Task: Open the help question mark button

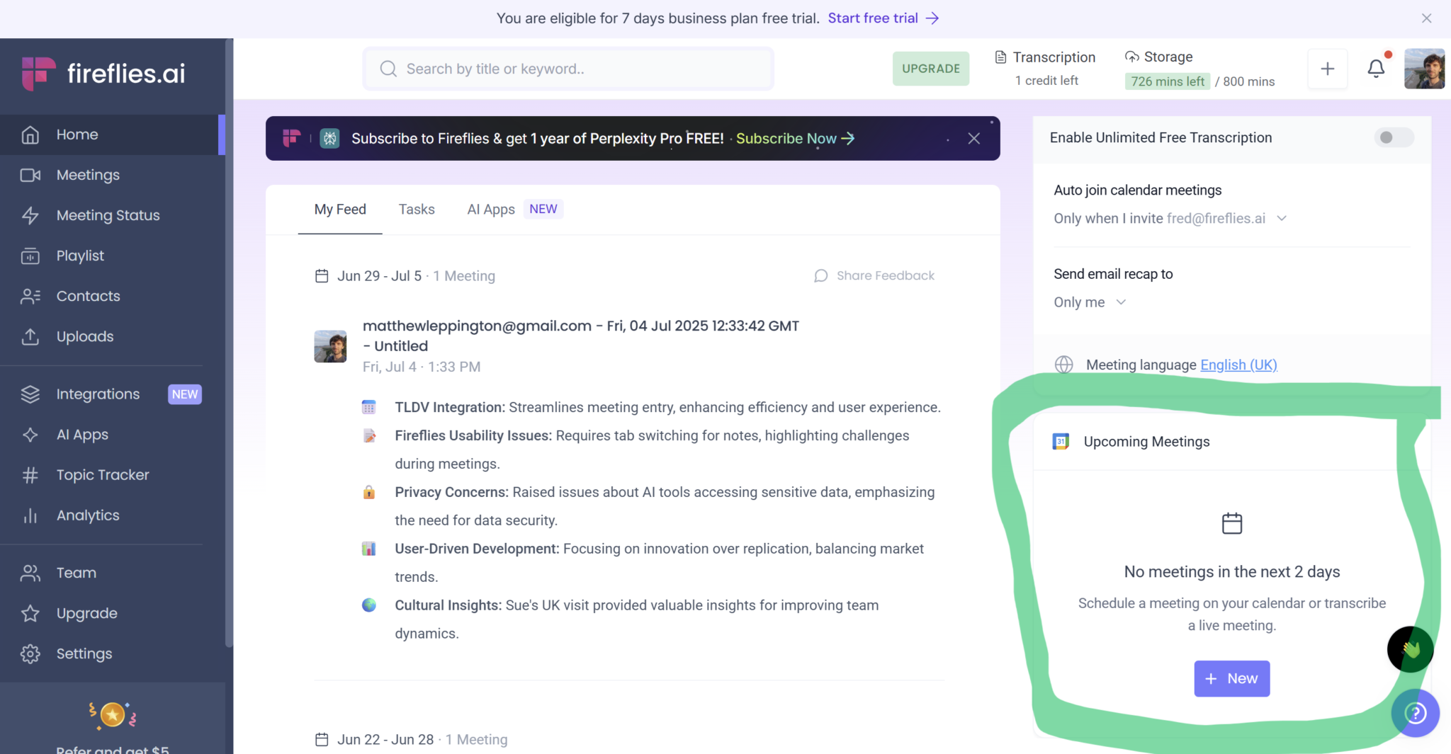Action: [x=1415, y=713]
